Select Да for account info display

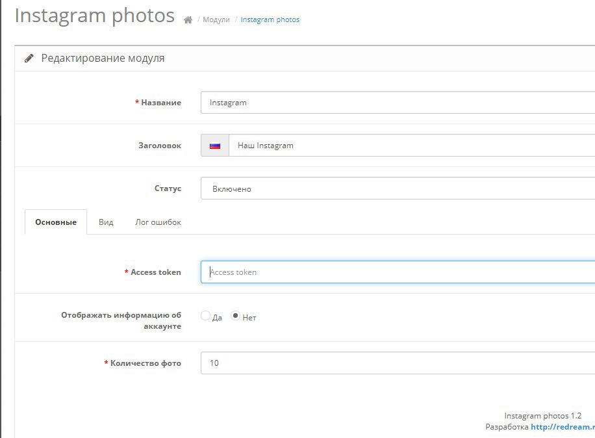pyautogui.click(x=205, y=316)
